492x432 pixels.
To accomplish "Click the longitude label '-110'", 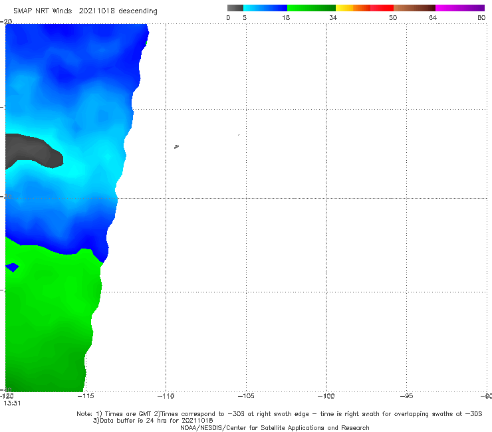I will point(166,396).
